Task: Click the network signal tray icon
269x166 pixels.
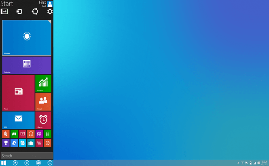Action: [255, 163]
